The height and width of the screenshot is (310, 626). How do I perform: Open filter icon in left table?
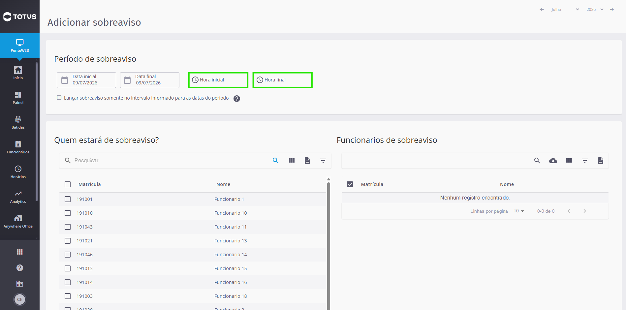pyautogui.click(x=323, y=161)
